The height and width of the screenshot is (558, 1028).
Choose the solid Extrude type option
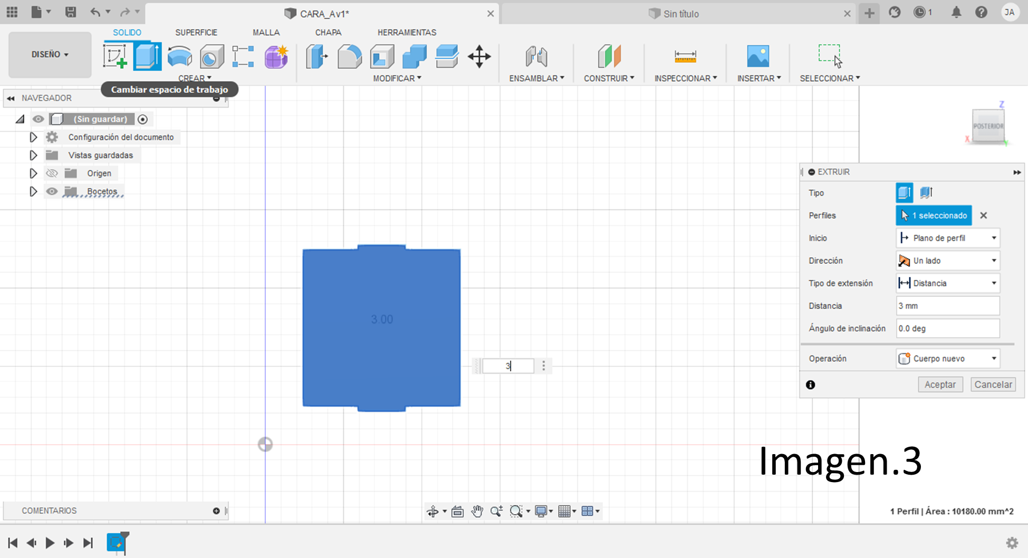(904, 193)
